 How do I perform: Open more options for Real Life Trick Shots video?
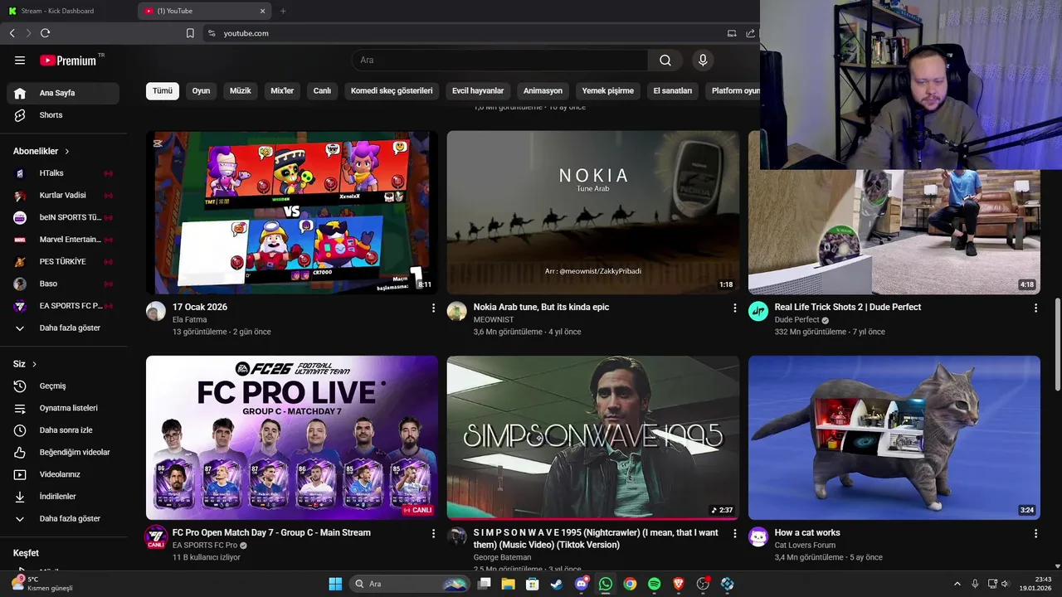1035,308
